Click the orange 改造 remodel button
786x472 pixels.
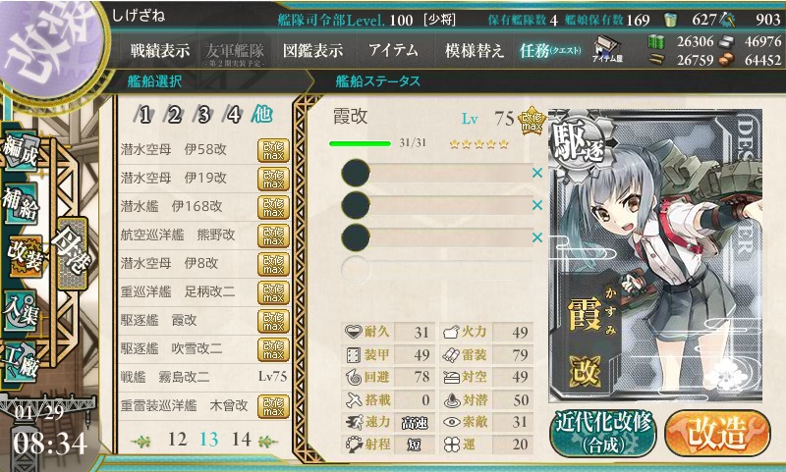(718, 433)
